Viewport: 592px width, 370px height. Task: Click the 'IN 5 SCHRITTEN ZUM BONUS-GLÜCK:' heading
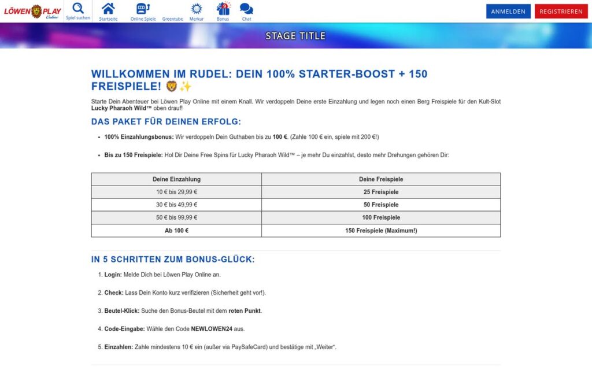[173, 260]
